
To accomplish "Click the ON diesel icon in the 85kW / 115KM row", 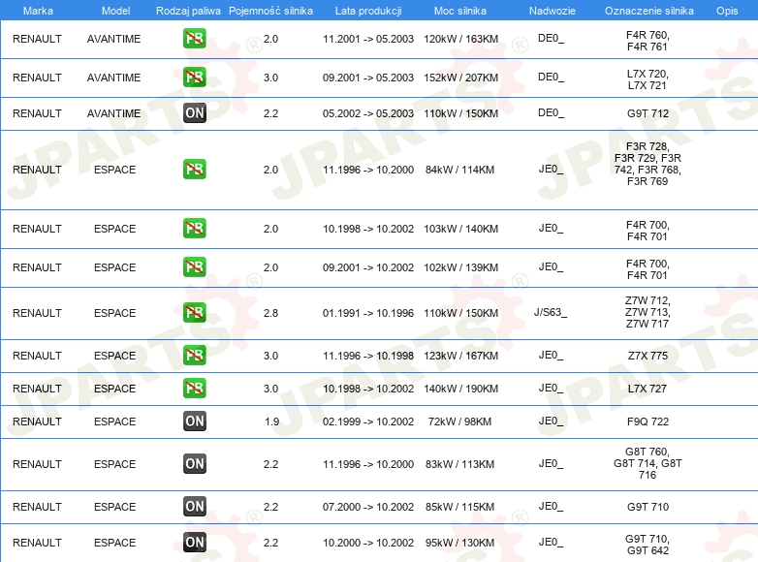I will coord(194,506).
